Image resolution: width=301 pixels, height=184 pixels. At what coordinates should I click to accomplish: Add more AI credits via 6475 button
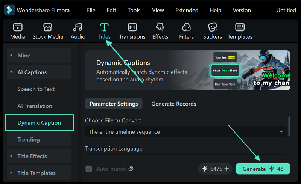(227, 169)
